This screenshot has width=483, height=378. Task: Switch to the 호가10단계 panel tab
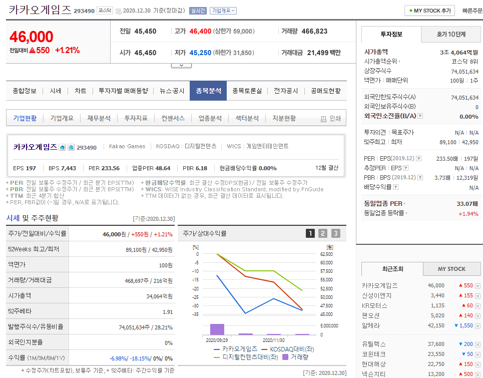[x=451, y=34]
